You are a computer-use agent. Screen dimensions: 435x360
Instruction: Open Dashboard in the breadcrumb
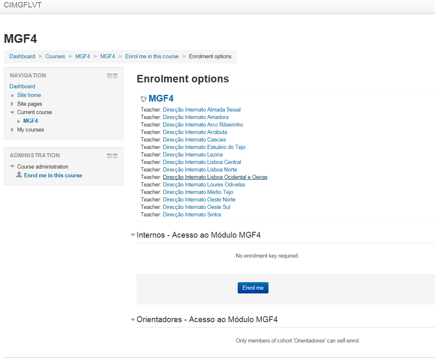tap(22, 57)
